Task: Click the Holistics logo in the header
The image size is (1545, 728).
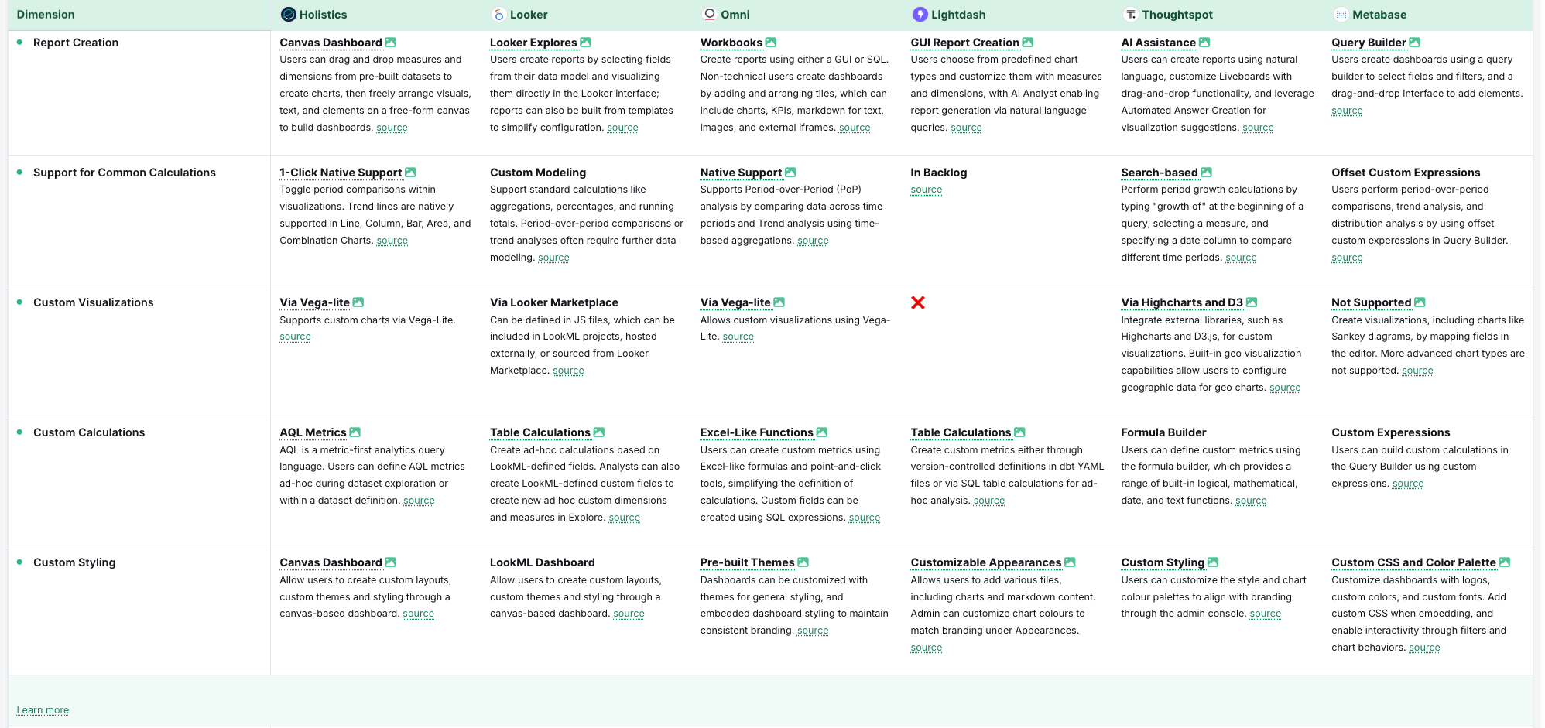Action: click(x=289, y=15)
